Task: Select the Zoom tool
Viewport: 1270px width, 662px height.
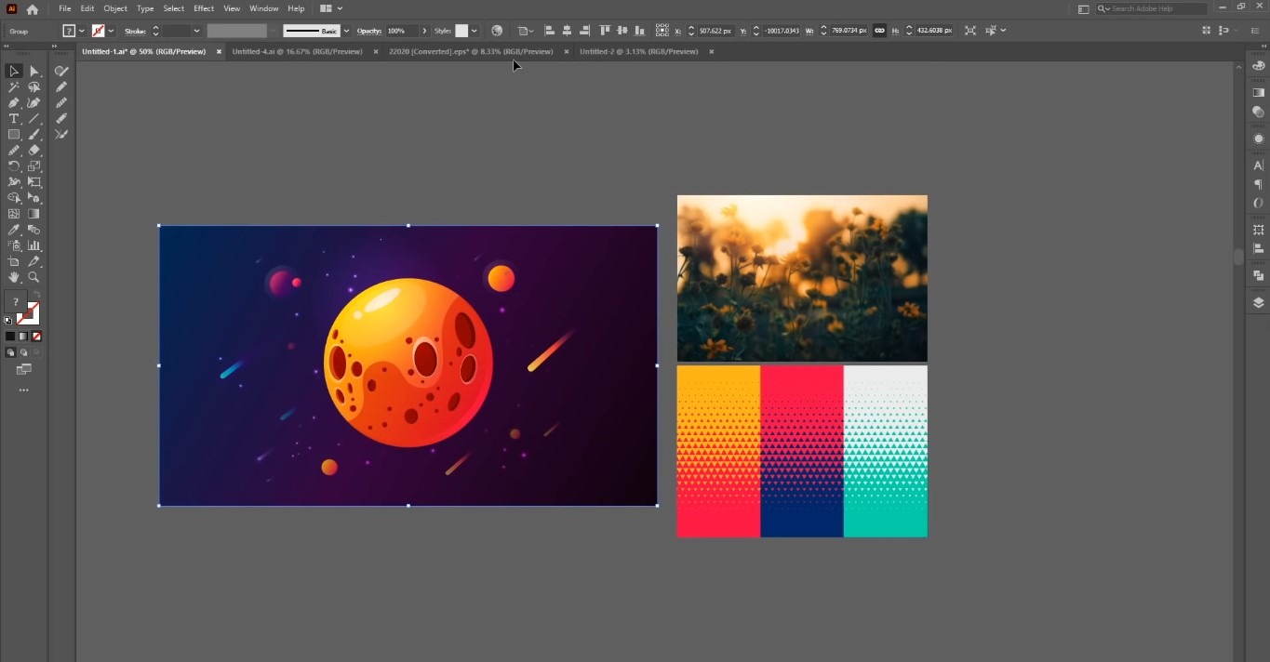Action: coord(33,278)
